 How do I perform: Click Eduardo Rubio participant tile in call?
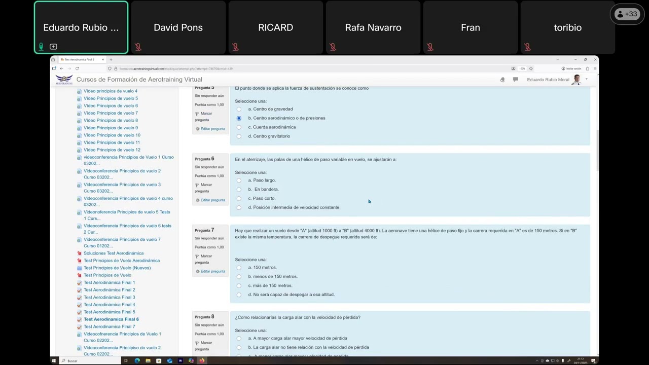pos(81,27)
